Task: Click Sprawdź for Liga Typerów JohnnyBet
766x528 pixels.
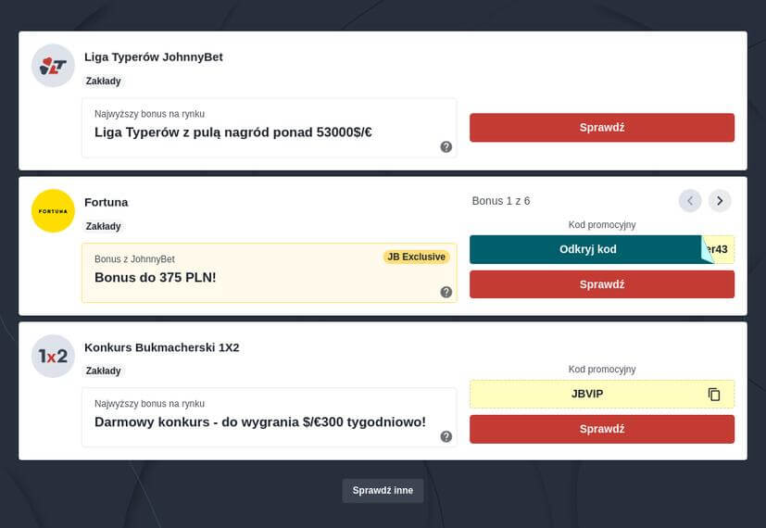Action: (x=602, y=128)
